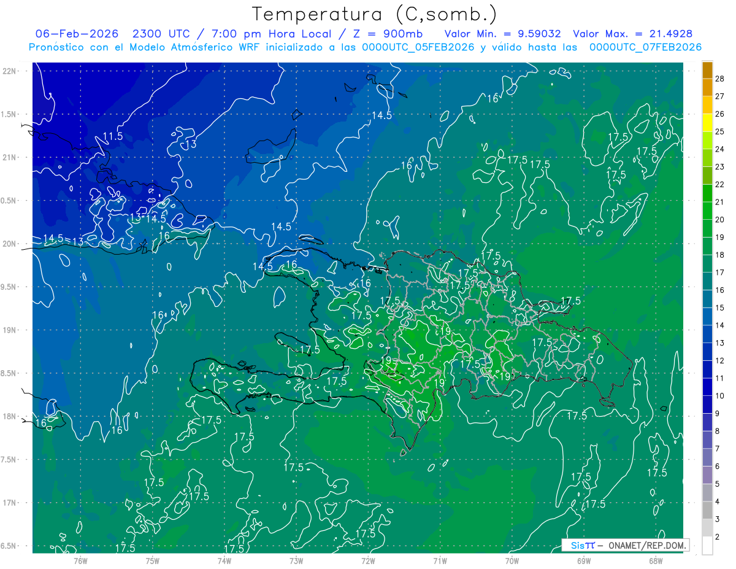Click legend value '23'
The image size is (736, 569).
coord(720,166)
